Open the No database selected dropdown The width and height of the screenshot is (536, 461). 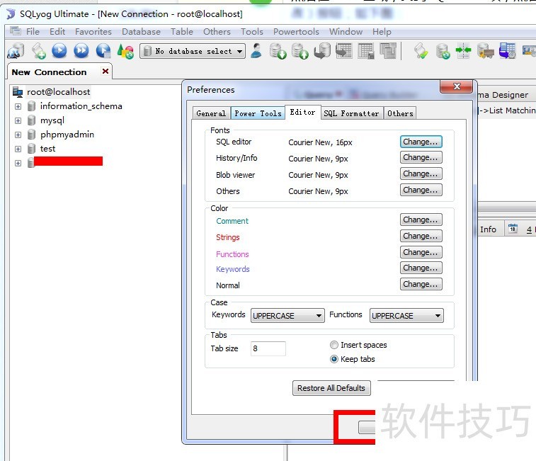[x=193, y=51]
